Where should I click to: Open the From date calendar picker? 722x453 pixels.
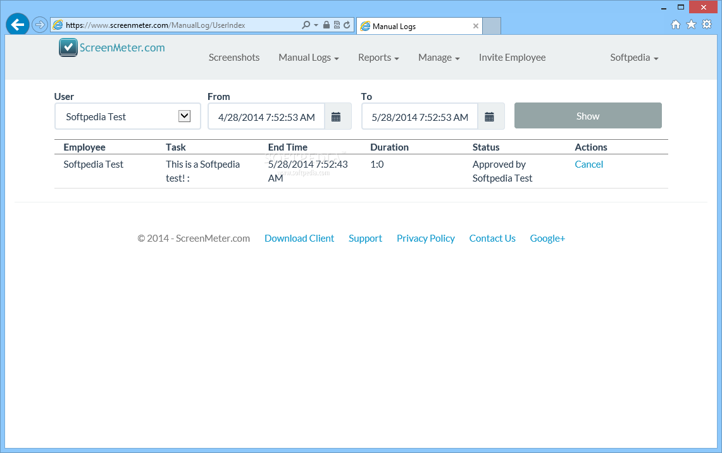336,117
